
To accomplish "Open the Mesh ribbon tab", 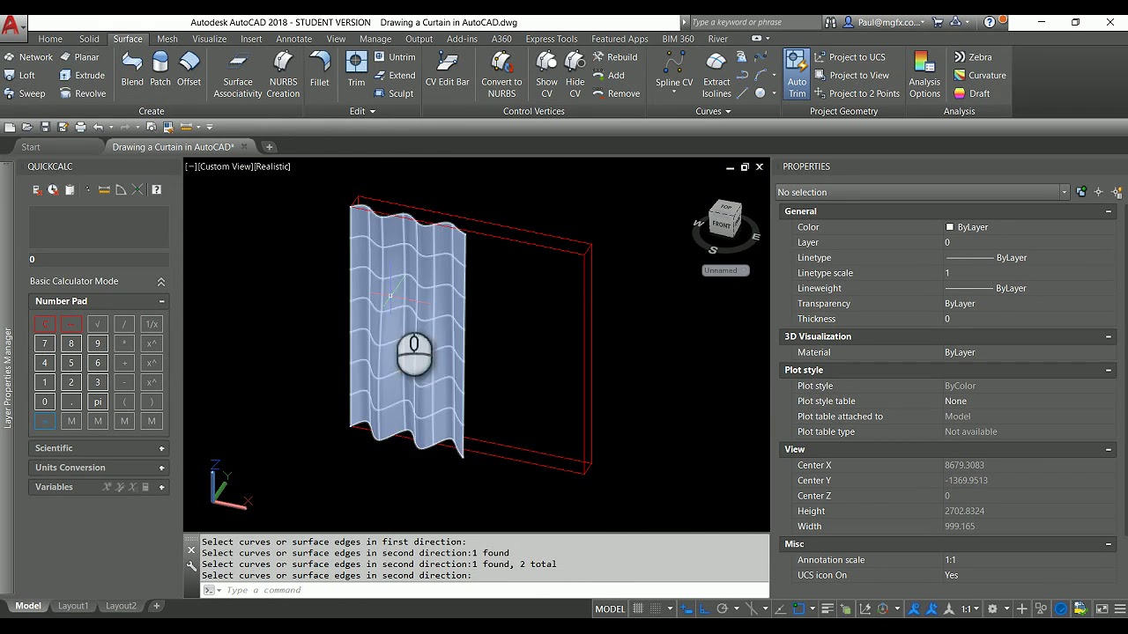I will coord(167,39).
